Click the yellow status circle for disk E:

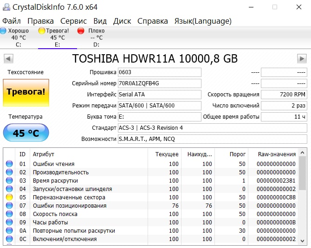(x=42, y=31)
